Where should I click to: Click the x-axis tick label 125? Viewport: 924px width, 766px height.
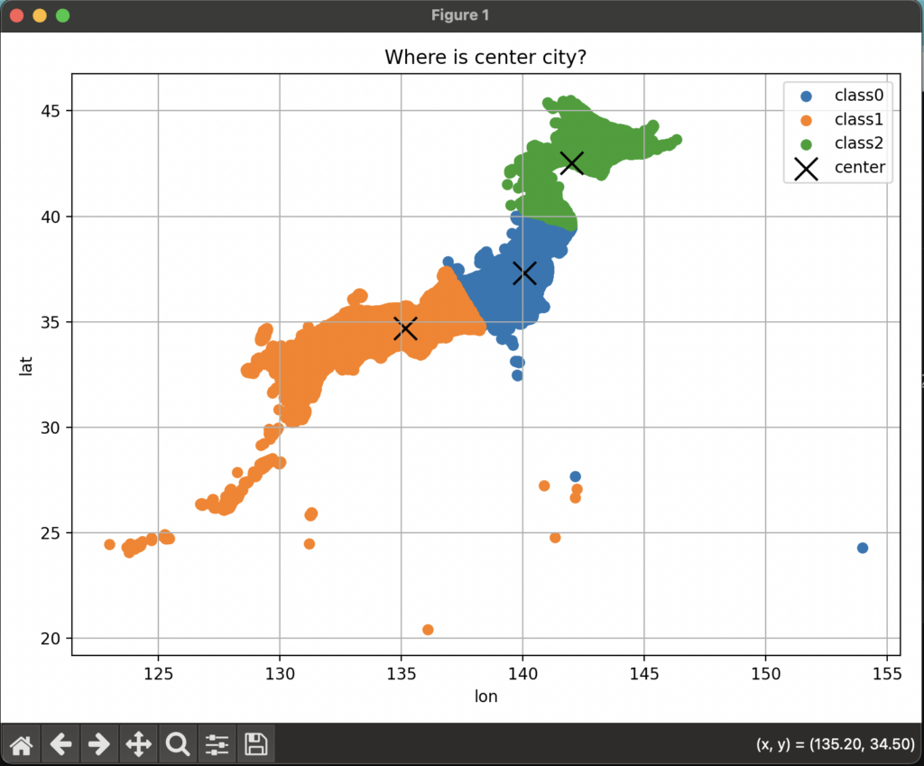(158, 673)
